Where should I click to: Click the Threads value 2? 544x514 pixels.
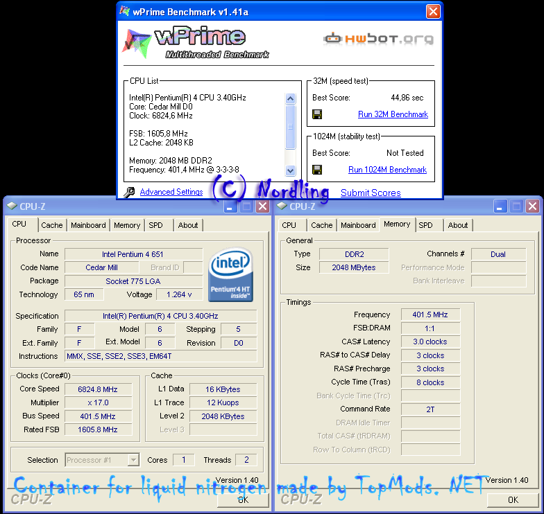click(x=246, y=460)
